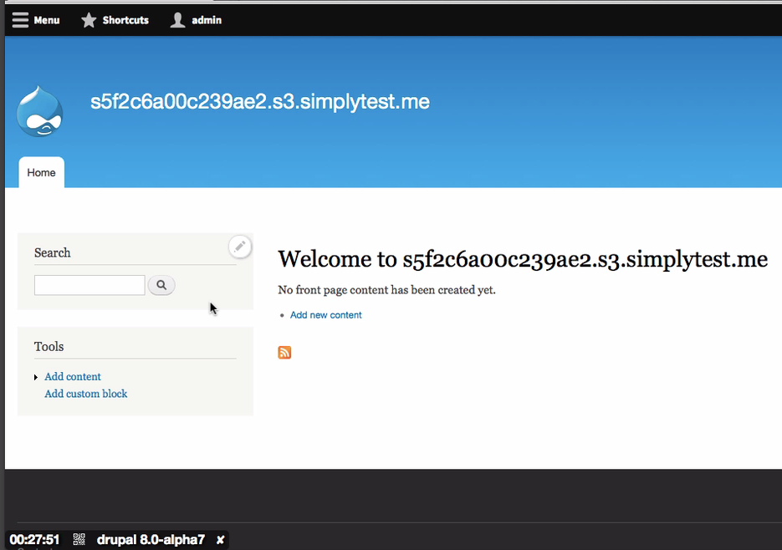
Task: Click the QR code icon in bottom bar
Action: (79, 540)
